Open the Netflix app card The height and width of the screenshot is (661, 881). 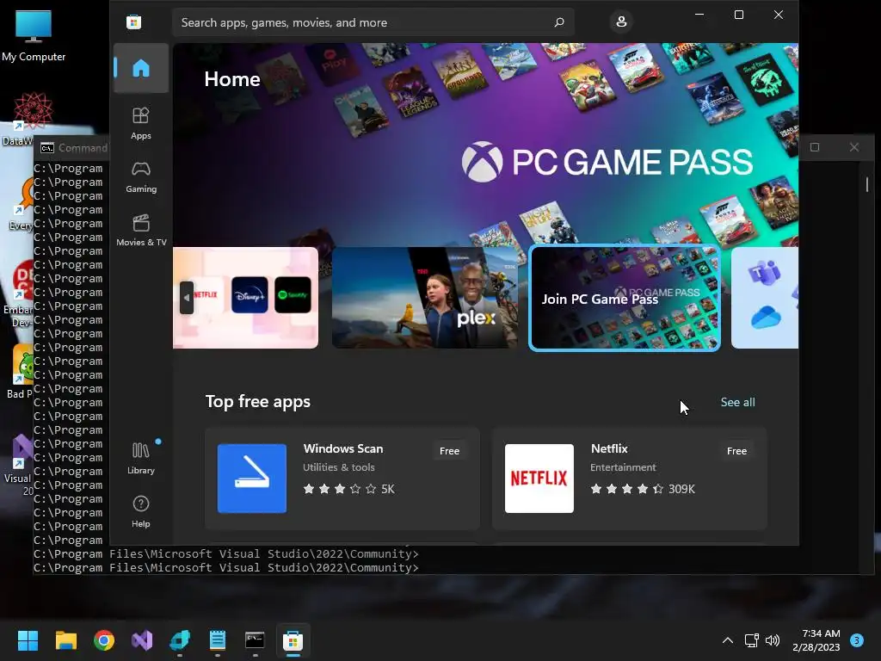tap(630, 479)
